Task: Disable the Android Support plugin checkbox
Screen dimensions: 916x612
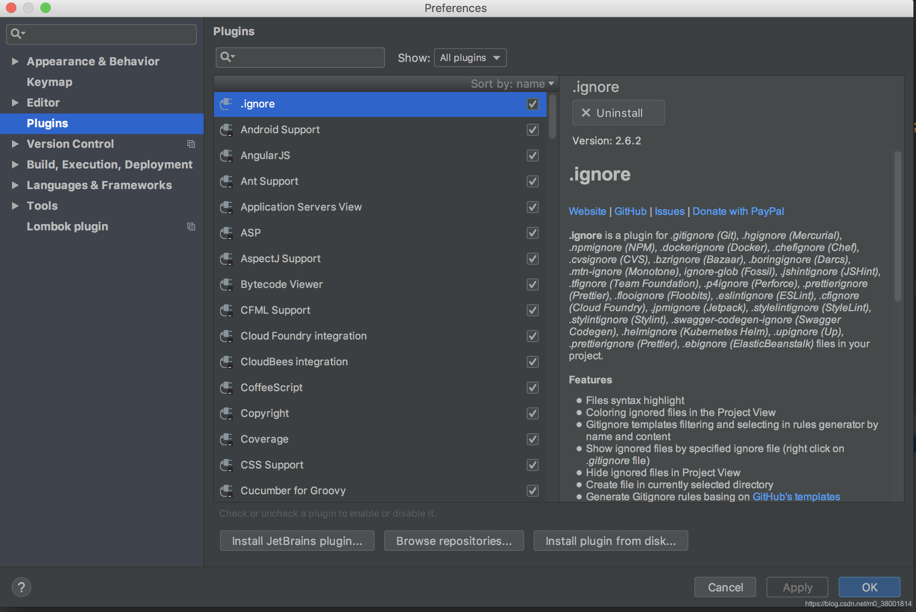Action: (x=532, y=130)
